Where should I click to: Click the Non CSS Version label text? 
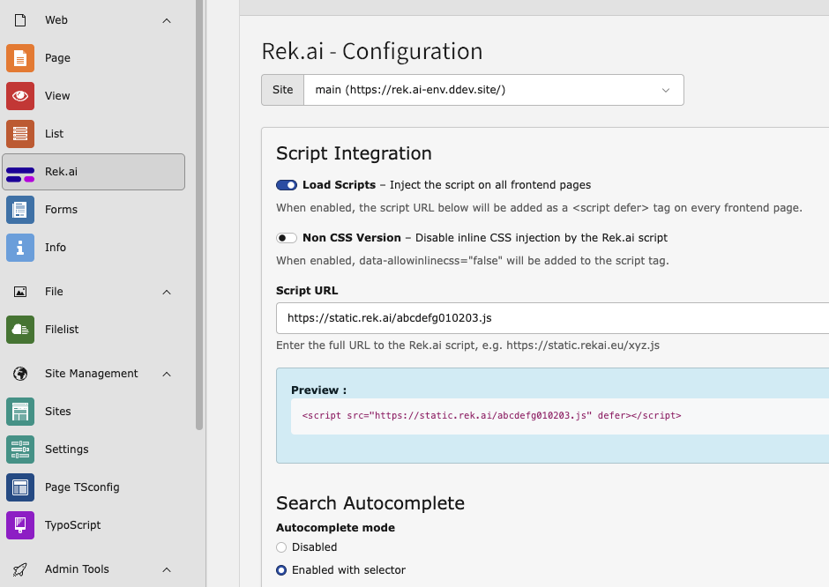click(x=352, y=238)
